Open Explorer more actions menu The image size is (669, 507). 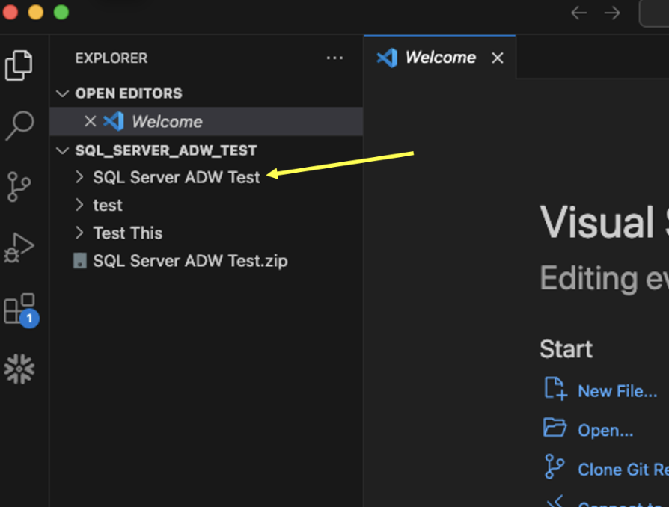coord(334,58)
